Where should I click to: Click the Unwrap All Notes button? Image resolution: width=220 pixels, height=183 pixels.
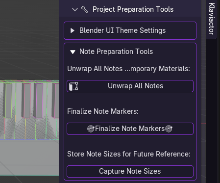(x=130, y=86)
